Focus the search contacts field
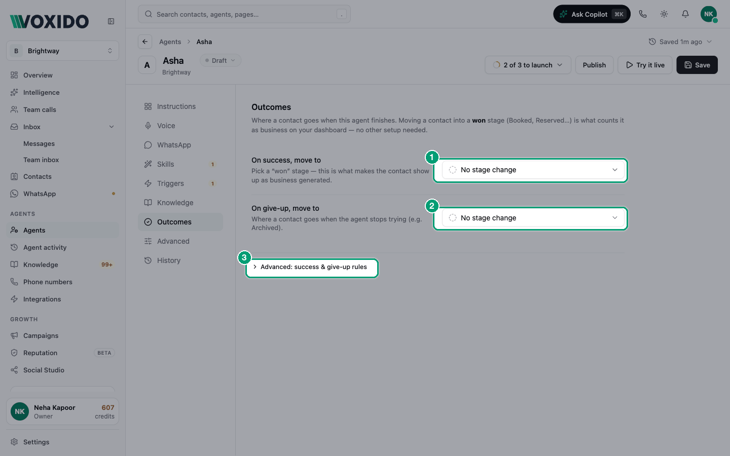The image size is (730, 456). coord(244,14)
